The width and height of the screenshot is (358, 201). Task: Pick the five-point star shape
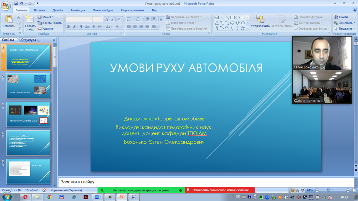pos(243,28)
